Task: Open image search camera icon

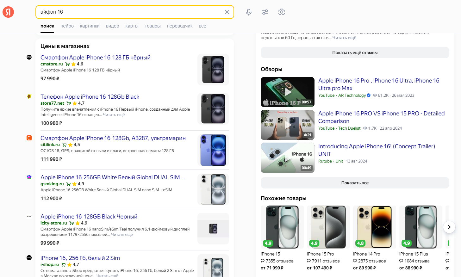Action: click(282, 12)
